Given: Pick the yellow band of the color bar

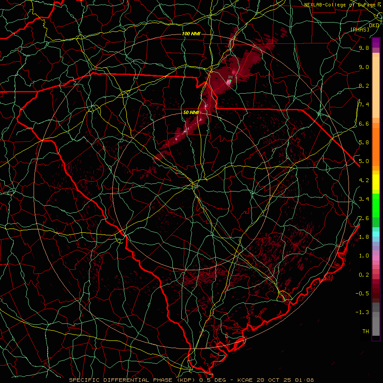Looking at the screenshot, I should click(376, 182).
